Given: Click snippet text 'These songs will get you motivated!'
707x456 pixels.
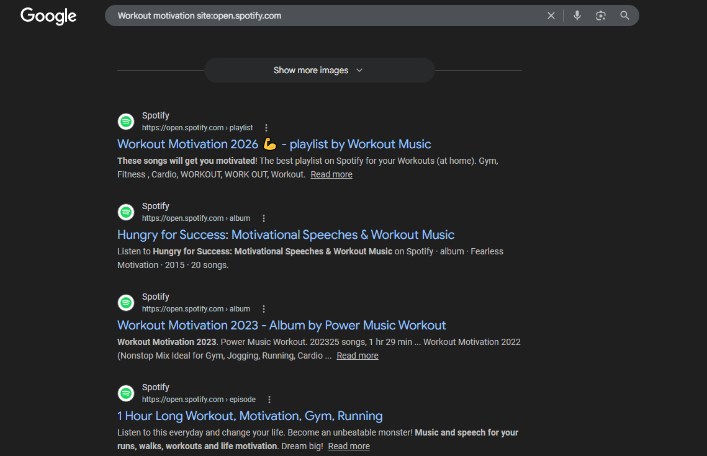Looking at the screenshot, I should pyautogui.click(x=187, y=161).
